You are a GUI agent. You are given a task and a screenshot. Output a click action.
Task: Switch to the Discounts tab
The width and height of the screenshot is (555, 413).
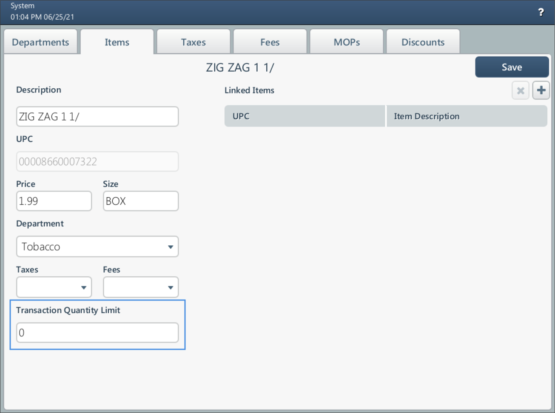pyautogui.click(x=423, y=42)
